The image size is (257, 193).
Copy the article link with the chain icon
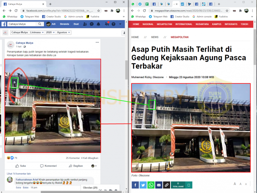point(166,185)
